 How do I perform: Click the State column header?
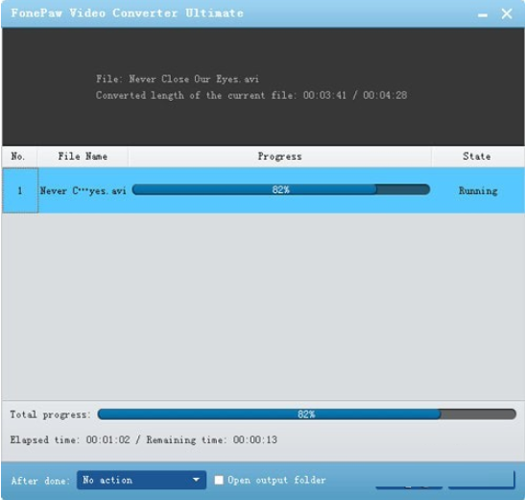[477, 157]
